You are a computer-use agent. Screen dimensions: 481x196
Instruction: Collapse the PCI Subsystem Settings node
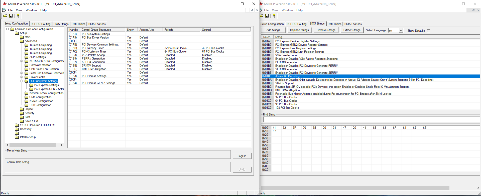coord(22,81)
